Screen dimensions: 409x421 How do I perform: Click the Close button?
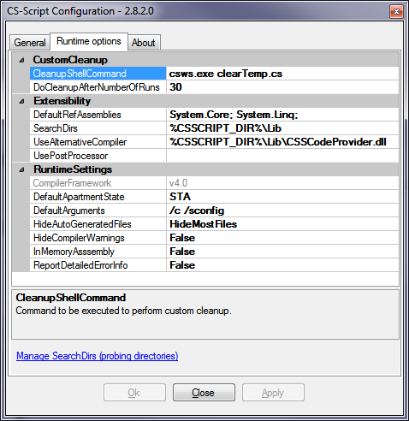(204, 393)
